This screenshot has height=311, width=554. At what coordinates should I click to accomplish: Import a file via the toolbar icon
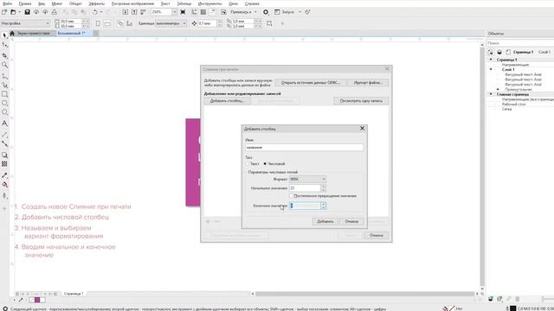tap(125, 12)
